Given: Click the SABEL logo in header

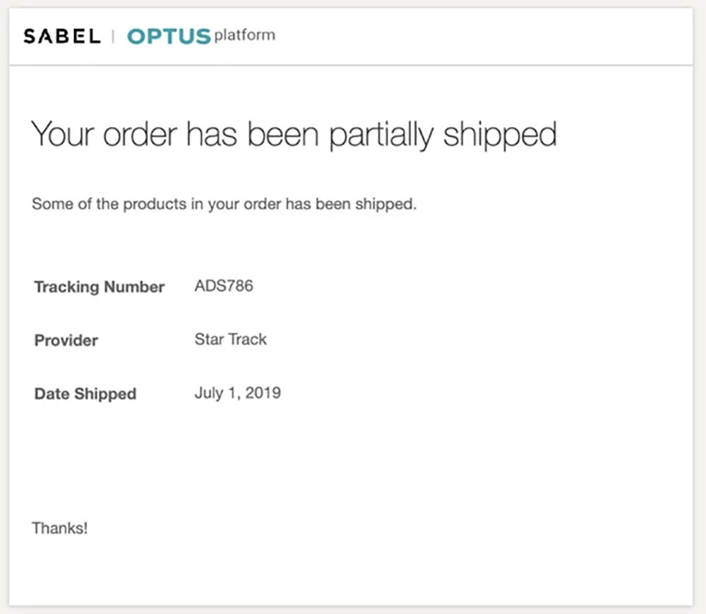Looking at the screenshot, I should tap(62, 36).
